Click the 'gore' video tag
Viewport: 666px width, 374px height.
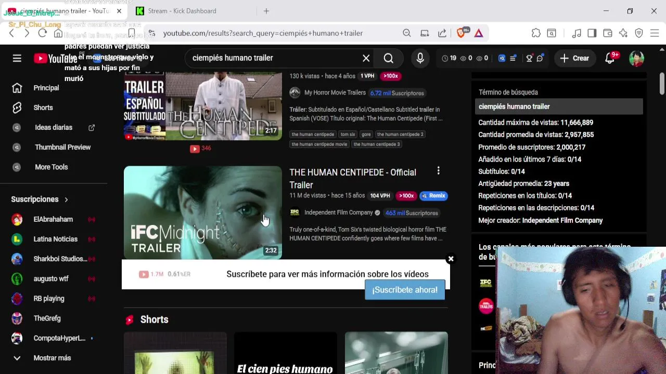point(366,135)
